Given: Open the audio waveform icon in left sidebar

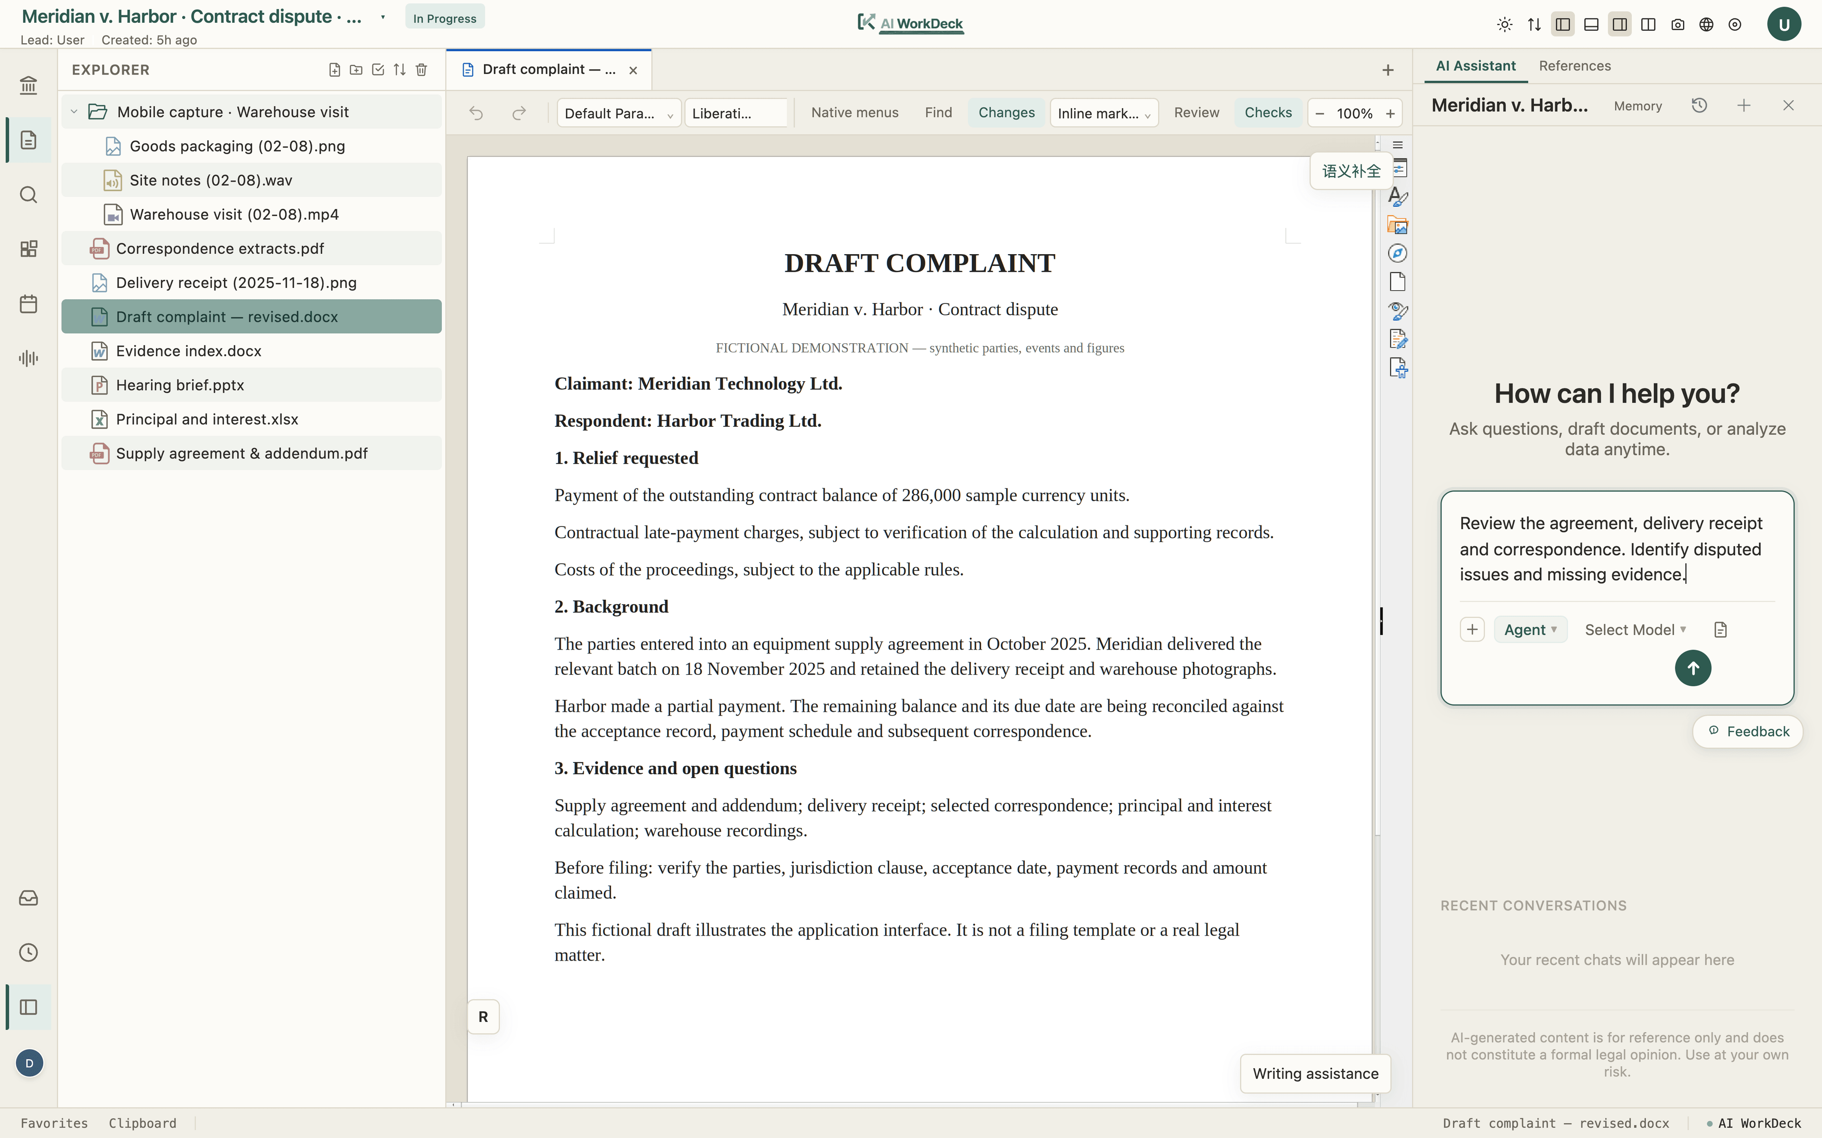Looking at the screenshot, I should (x=28, y=358).
